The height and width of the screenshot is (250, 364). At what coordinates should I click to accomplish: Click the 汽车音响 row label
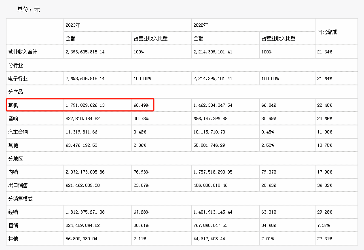pyautogui.click(x=18, y=132)
